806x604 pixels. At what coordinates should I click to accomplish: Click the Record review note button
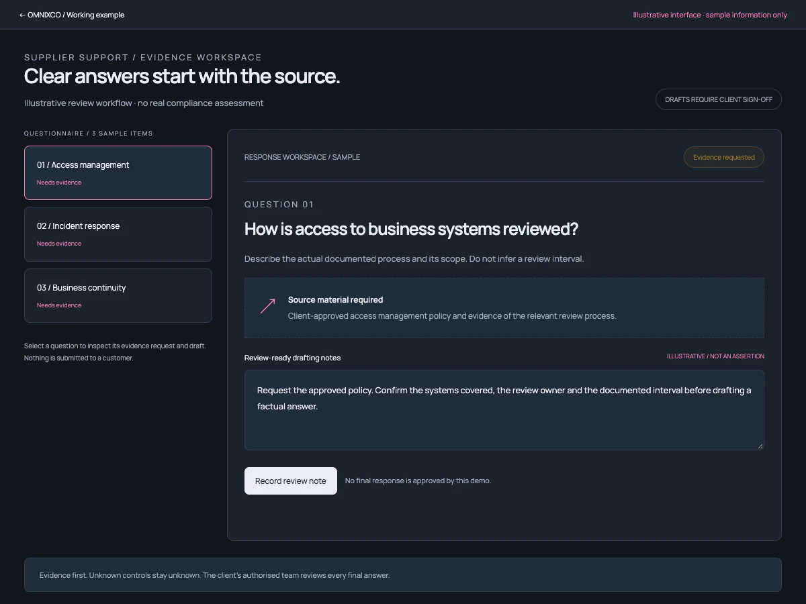[291, 481]
